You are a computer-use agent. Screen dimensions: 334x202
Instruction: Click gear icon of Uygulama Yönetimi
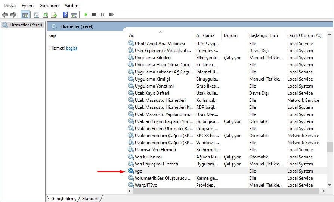click(131, 86)
